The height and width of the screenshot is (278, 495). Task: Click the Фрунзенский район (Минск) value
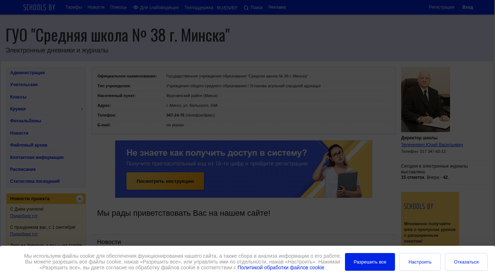click(192, 96)
